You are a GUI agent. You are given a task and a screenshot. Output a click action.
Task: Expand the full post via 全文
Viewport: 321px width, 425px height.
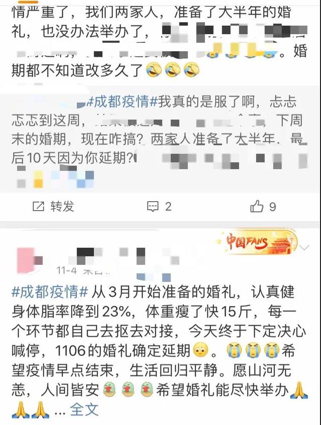(x=84, y=409)
